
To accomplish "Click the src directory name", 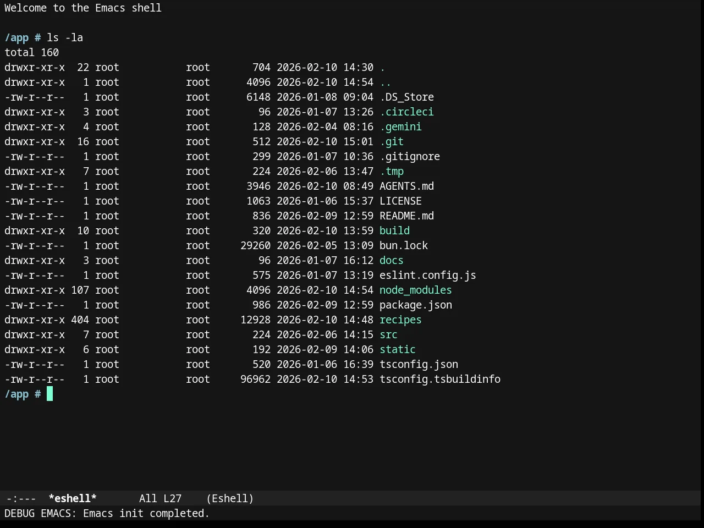I will [x=388, y=335].
